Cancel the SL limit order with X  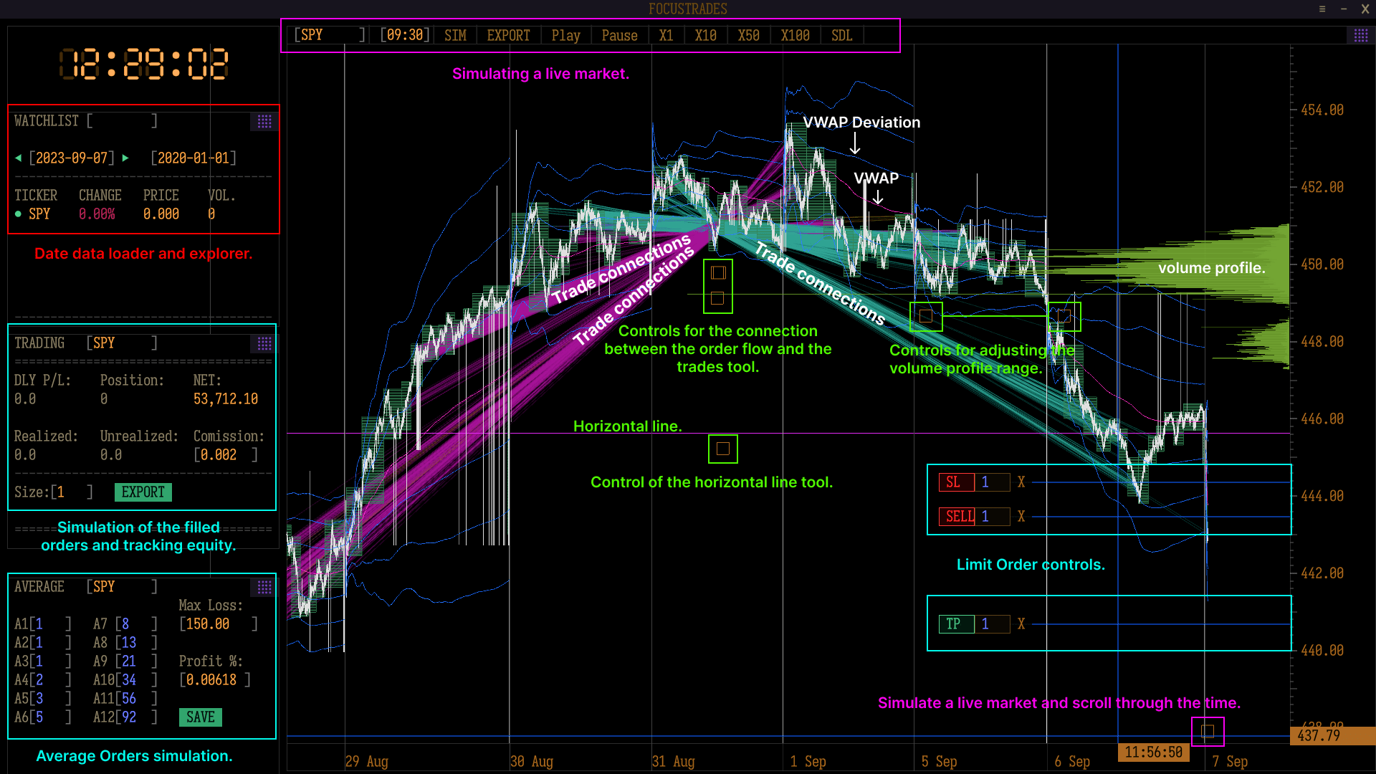click(1021, 482)
